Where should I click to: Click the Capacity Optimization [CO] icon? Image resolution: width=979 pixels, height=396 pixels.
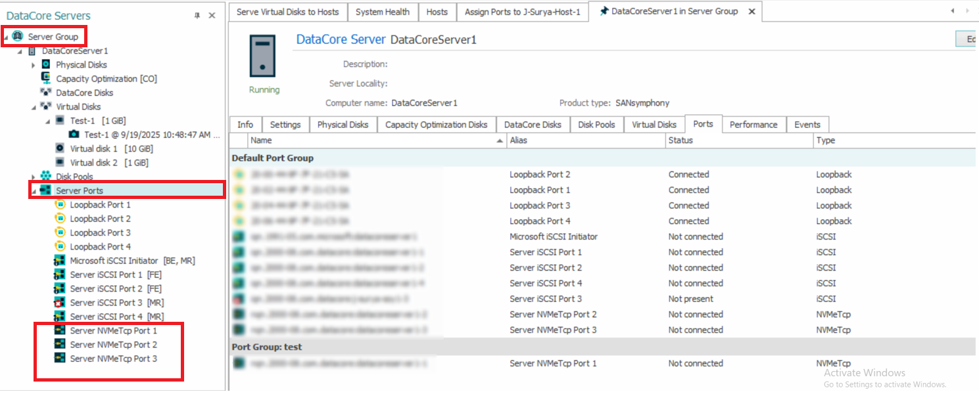pyautogui.click(x=46, y=78)
